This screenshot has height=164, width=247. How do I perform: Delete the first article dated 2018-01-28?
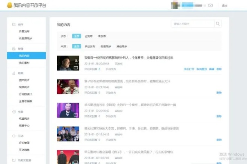[219, 69]
